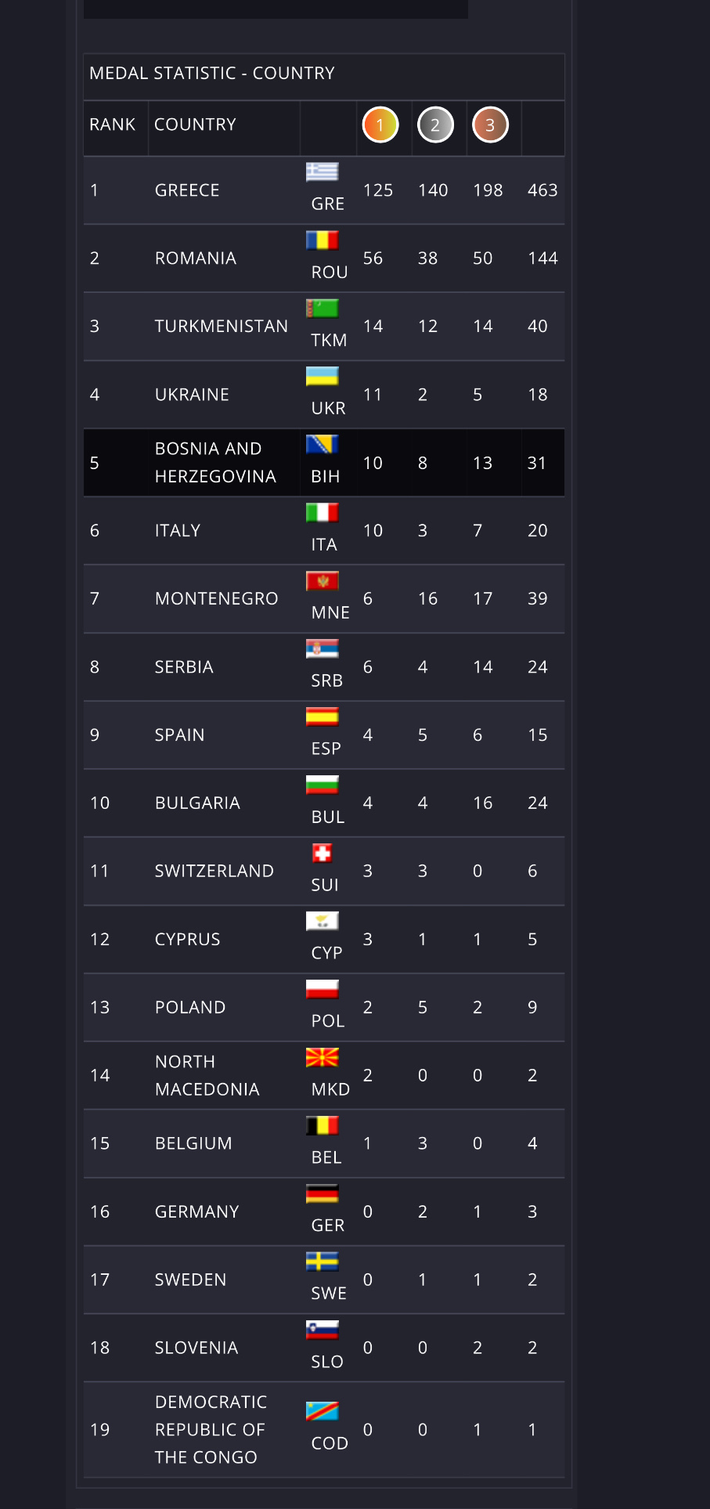Click the DR Congo flag icon
Screen dimensions: 710x1509
[x=322, y=1411]
